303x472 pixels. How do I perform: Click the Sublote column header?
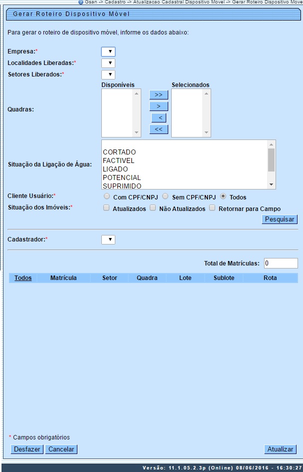click(x=224, y=278)
